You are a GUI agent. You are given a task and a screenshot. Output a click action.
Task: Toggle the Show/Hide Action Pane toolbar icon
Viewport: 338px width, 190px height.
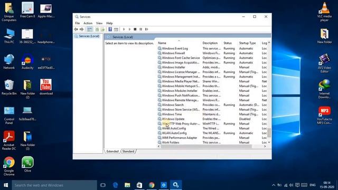pos(116,30)
